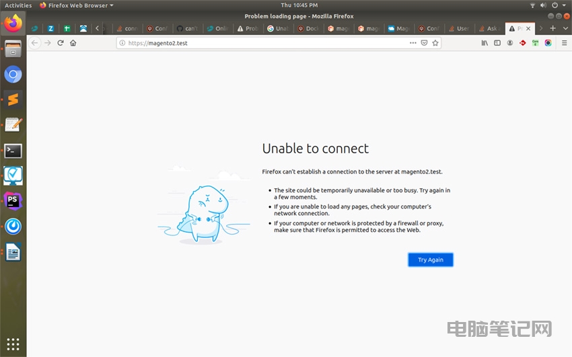Select pinned tab with Z icon
The height and width of the screenshot is (357, 572).
click(x=50, y=28)
